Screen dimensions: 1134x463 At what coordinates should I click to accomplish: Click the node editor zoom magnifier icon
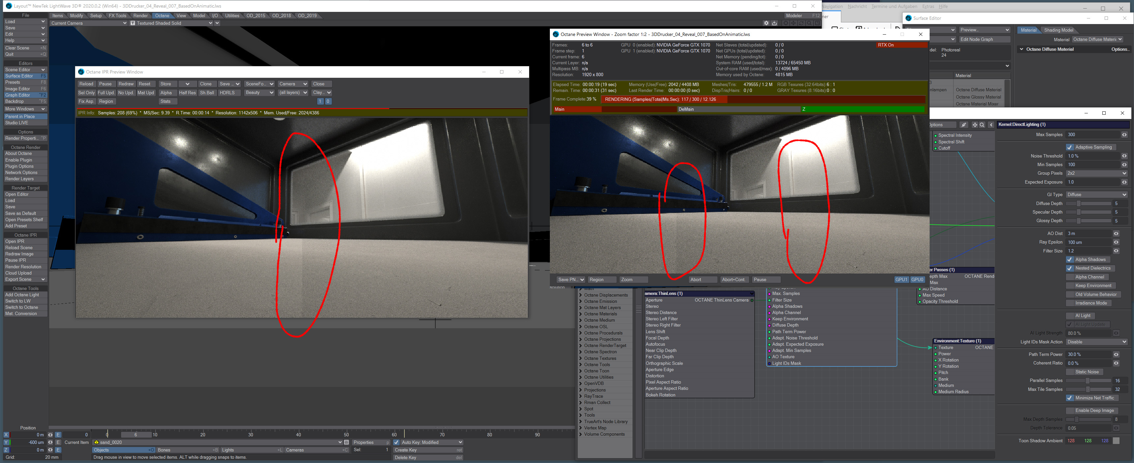(x=982, y=125)
